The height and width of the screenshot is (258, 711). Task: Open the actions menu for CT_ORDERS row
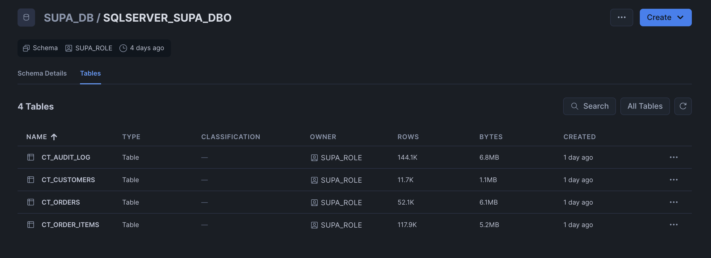pos(673,202)
